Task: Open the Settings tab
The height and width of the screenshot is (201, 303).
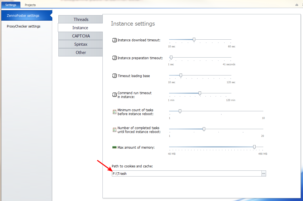Action: (11, 5)
